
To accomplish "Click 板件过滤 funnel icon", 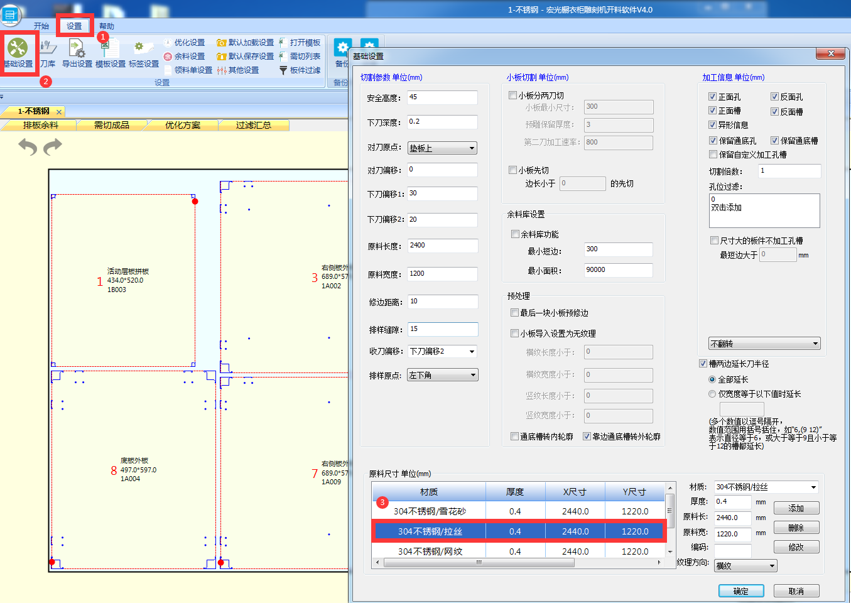I will [283, 70].
